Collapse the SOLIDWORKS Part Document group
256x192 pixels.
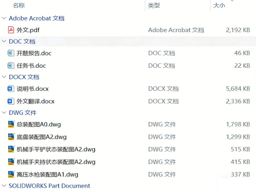point(4,186)
